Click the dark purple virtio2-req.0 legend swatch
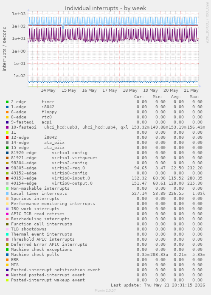211x295 pixels. coord(7,168)
